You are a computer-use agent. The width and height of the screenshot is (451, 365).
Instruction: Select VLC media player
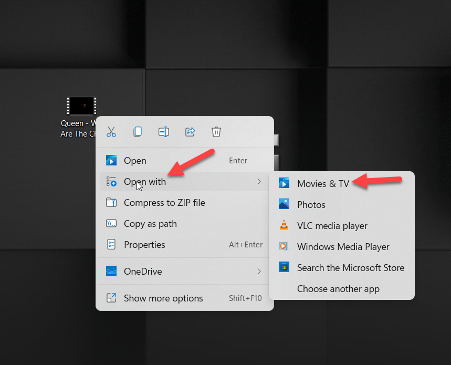coord(332,226)
